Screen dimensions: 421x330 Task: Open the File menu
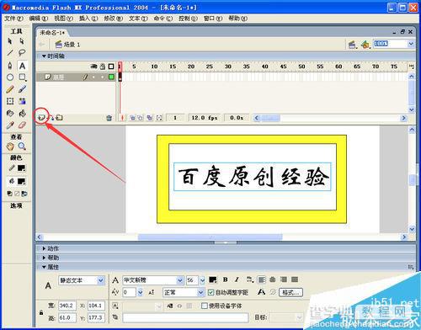pyautogui.click(x=13, y=19)
